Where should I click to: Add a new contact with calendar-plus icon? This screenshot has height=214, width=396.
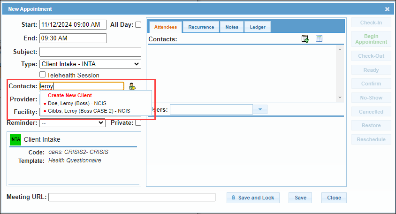coord(305,38)
